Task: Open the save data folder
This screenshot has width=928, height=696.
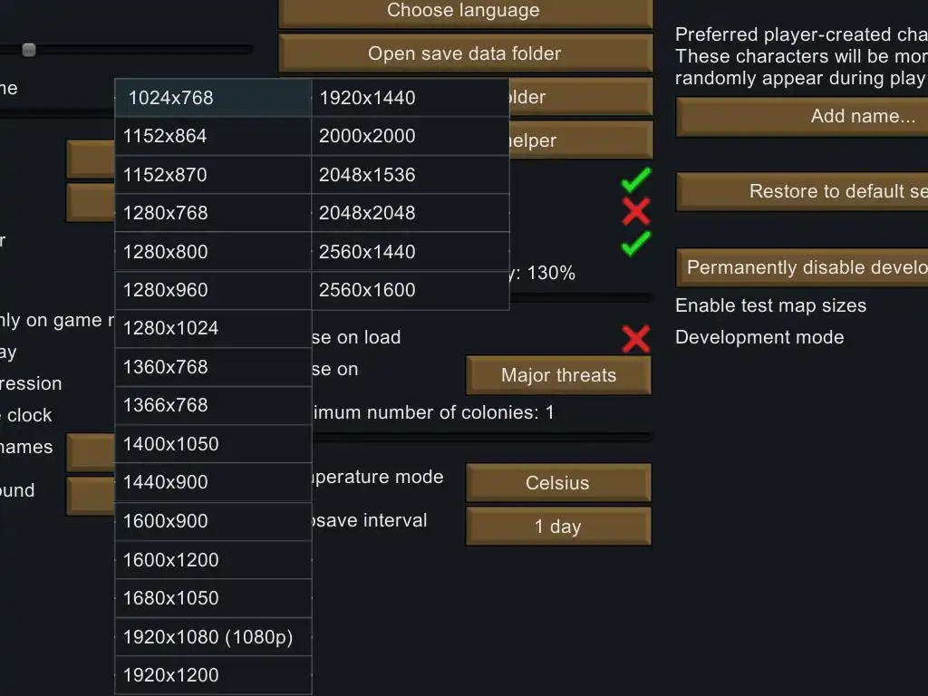Action: point(465,53)
